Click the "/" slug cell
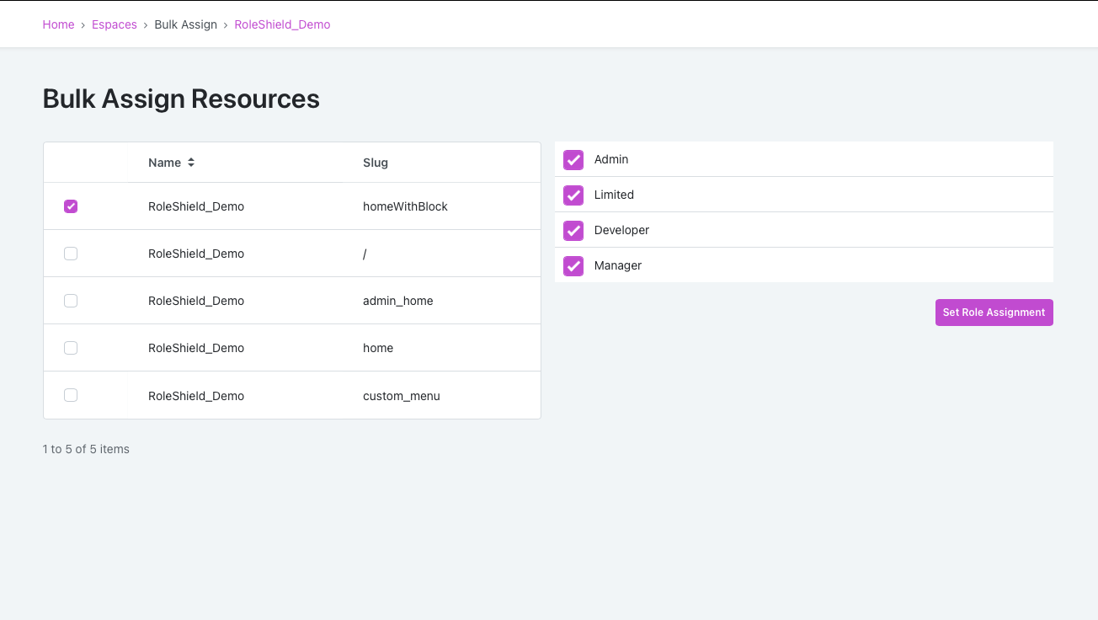Screen dimensions: 1098x620 coord(365,254)
